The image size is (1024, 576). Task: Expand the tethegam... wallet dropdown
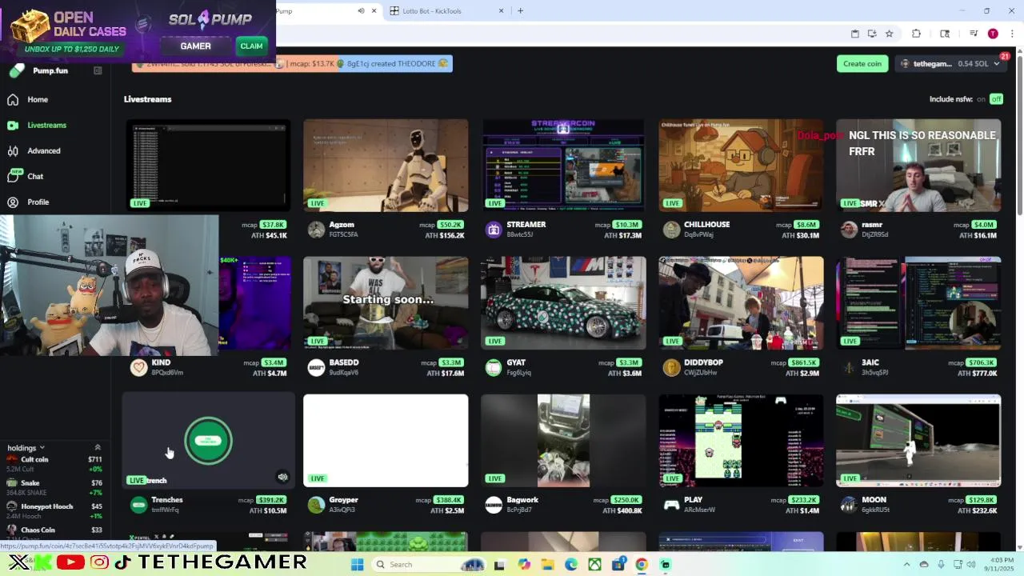click(950, 64)
